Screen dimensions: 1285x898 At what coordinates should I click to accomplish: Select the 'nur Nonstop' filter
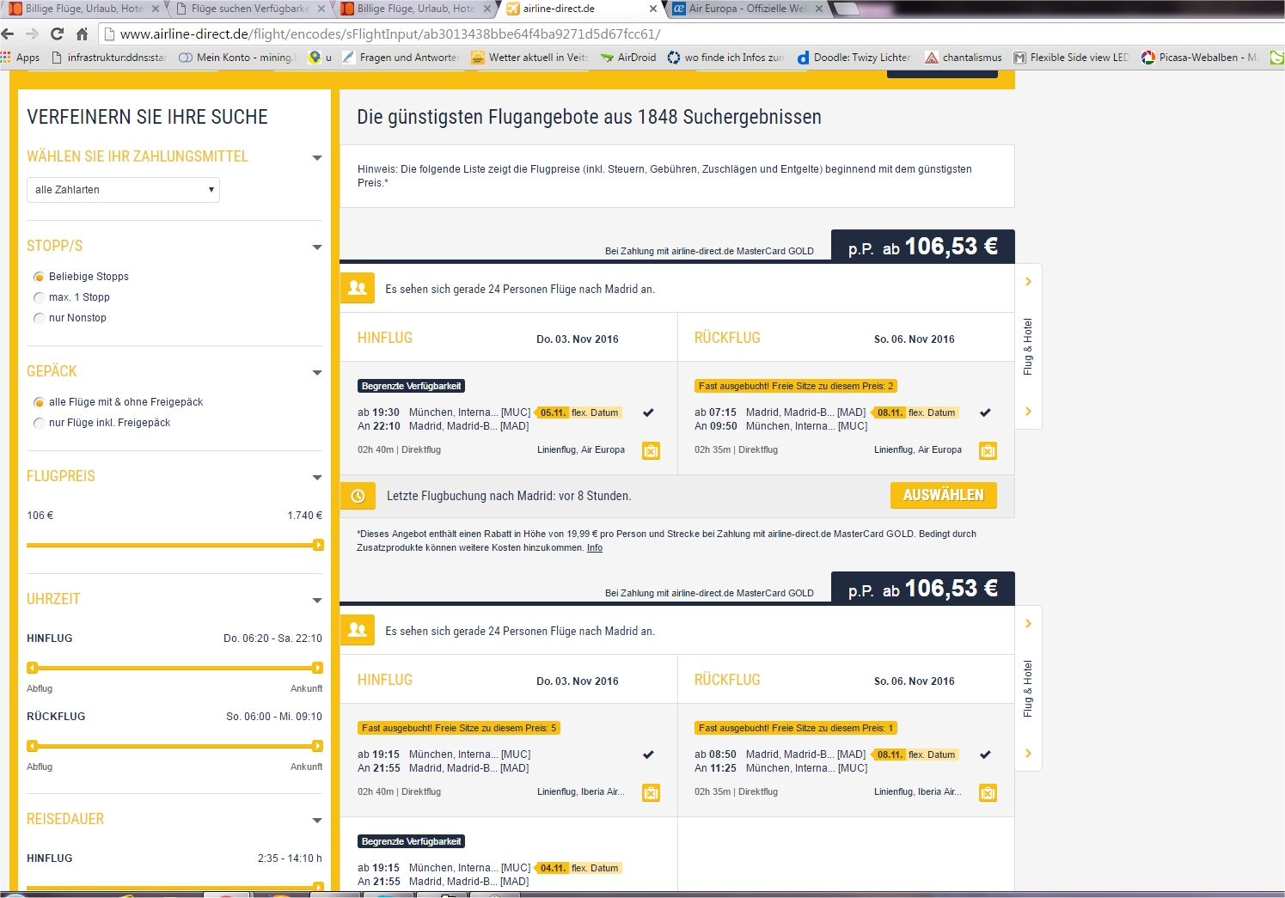(x=39, y=318)
